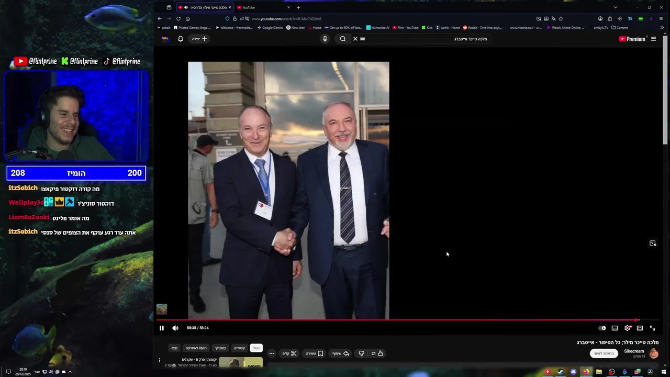Select the נצפו filter chip
This screenshot has width=670, height=377.
174,348
